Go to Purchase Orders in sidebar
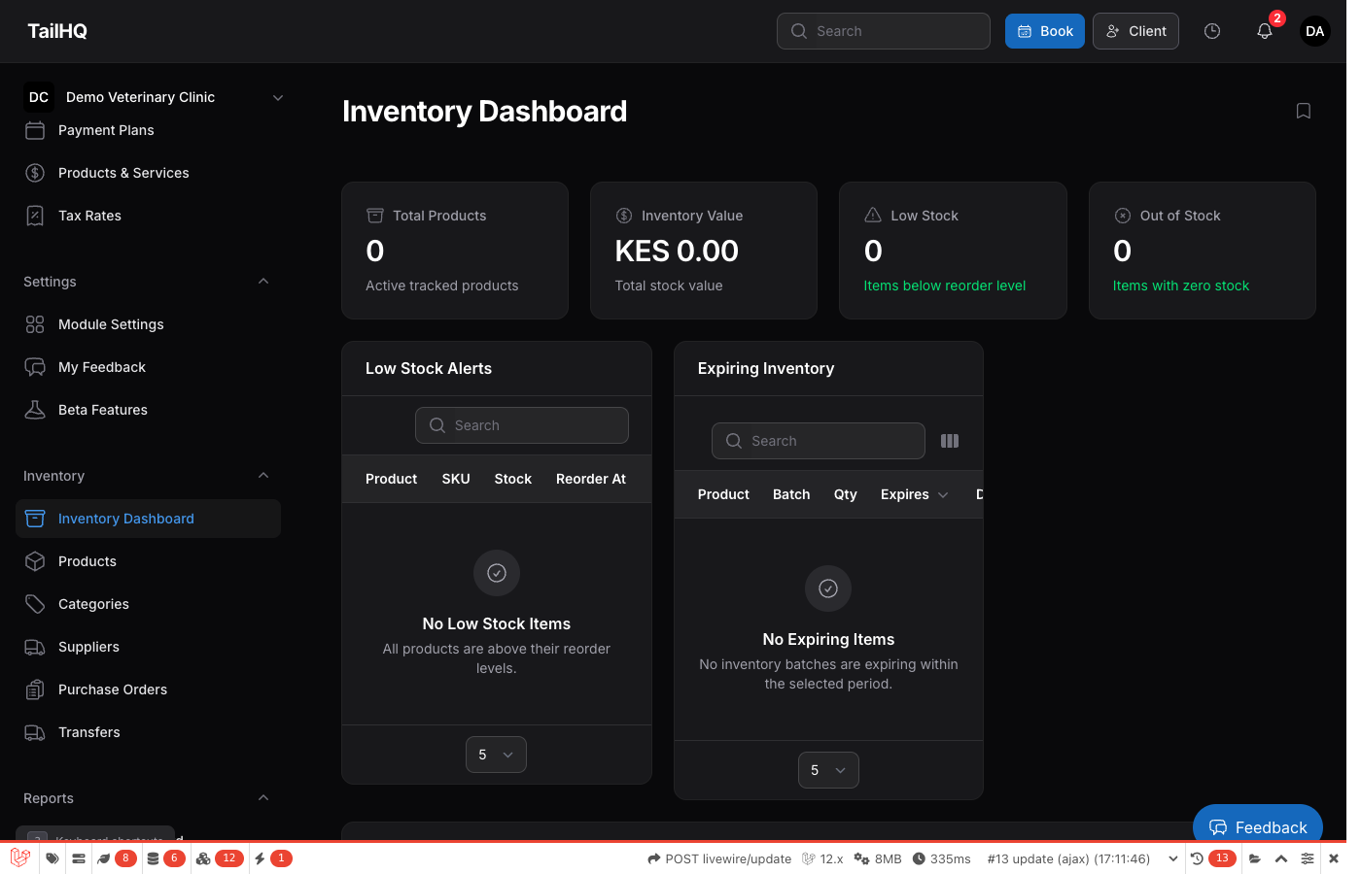Image resolution: width=1361 pixels, height=874 pixels. pos(113,689)
